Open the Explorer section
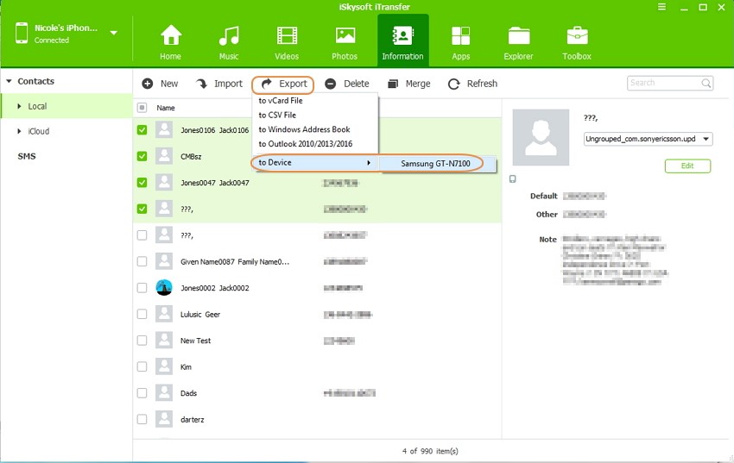The height and width of the screenshot is (463, 734). click(518, 42)
